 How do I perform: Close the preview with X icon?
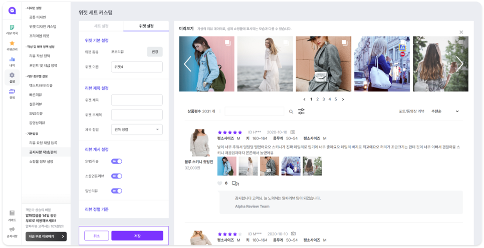click(461, 32)
